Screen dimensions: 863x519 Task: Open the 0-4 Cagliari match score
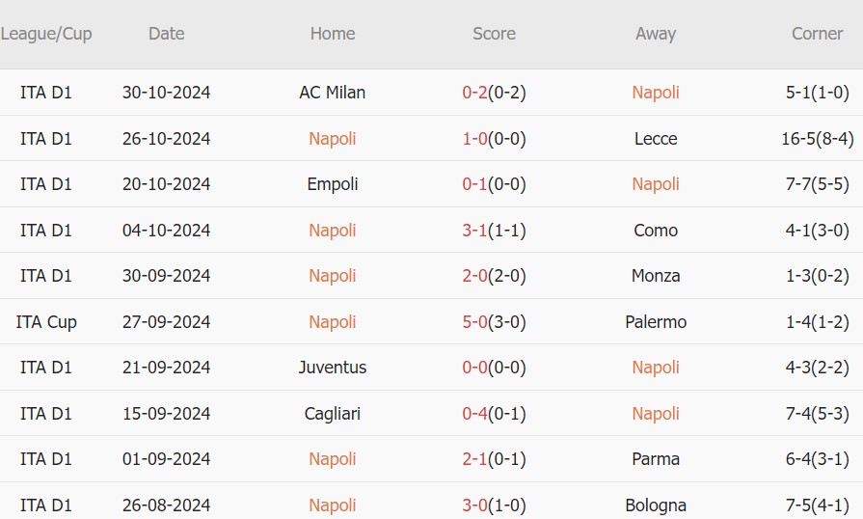coord(475,414)
